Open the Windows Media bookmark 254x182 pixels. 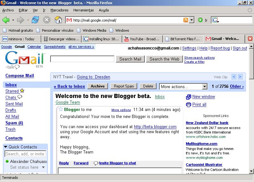[92, 30]
